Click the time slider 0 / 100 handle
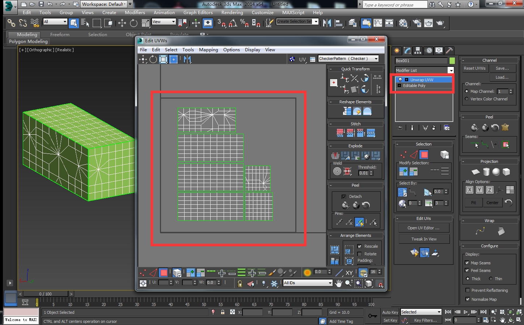This screenshot has width=524, height=325. click(x=46, y=294)
